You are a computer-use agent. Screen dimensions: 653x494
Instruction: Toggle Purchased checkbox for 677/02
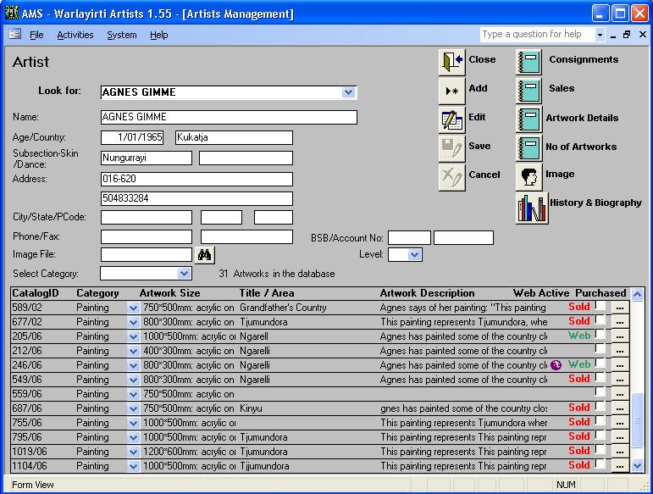600,320
